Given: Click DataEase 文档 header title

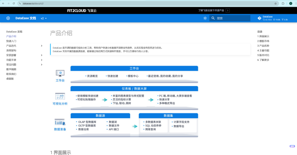Looking at the screenshot, I should (x=25, y=18).
